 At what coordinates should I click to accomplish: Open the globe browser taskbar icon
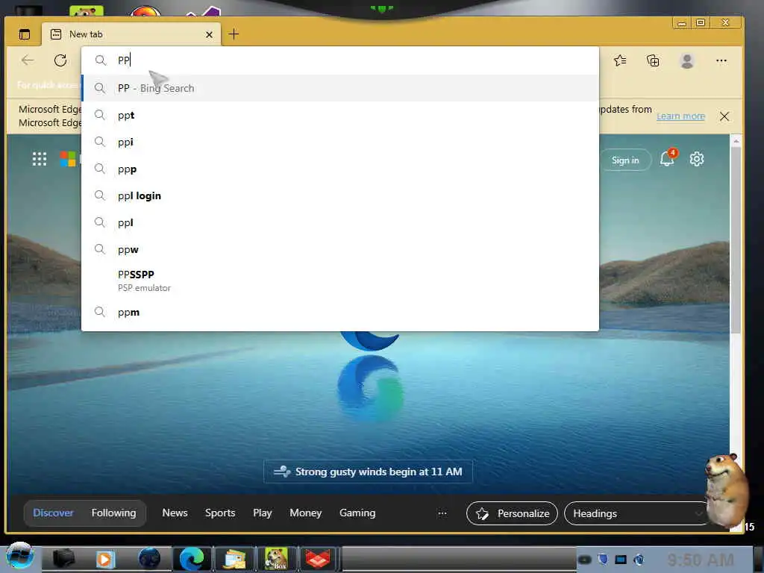(x=149, y=559)
